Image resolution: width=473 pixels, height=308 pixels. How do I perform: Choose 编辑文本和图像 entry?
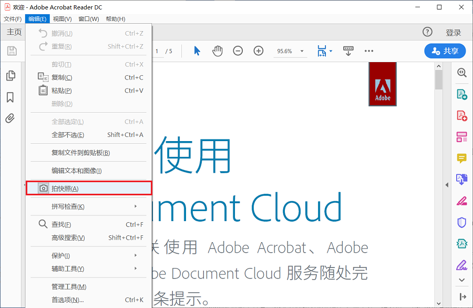click(x=89, y=171)
